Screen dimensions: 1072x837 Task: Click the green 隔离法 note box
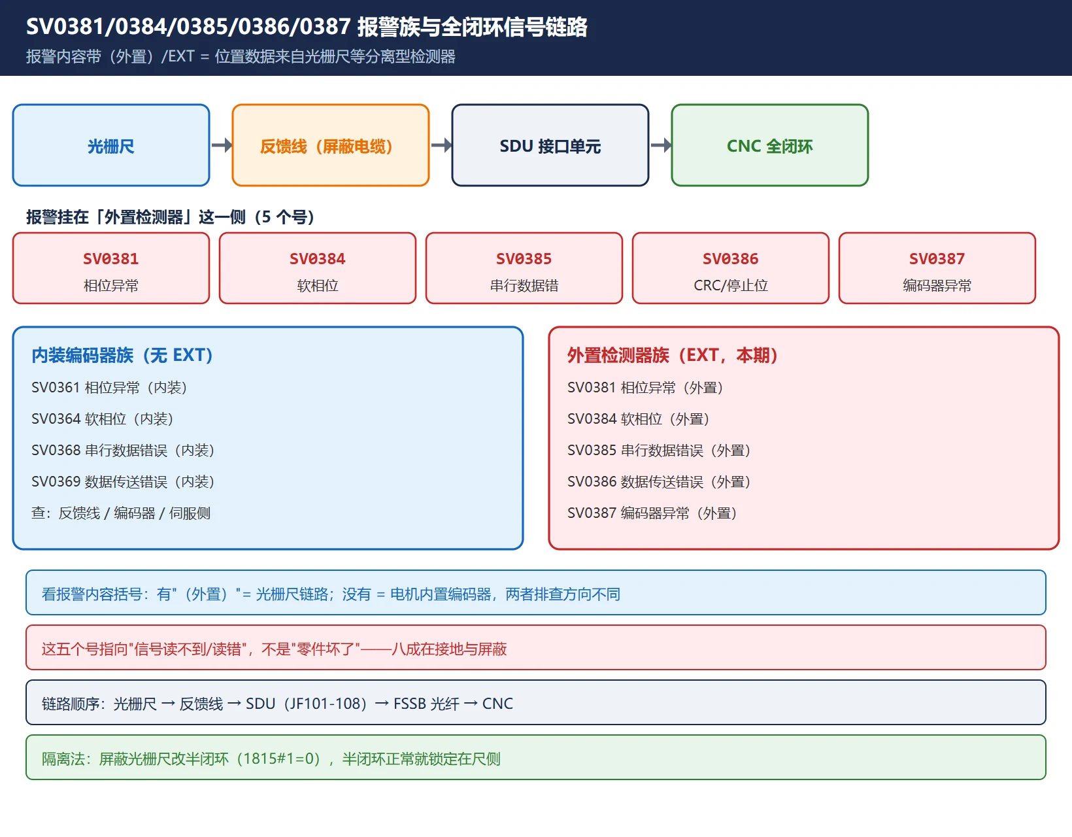pos(536,758)
